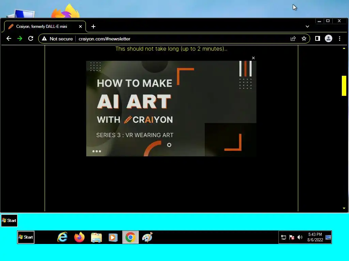Open Paint from the taskbar

coord(147,237)
